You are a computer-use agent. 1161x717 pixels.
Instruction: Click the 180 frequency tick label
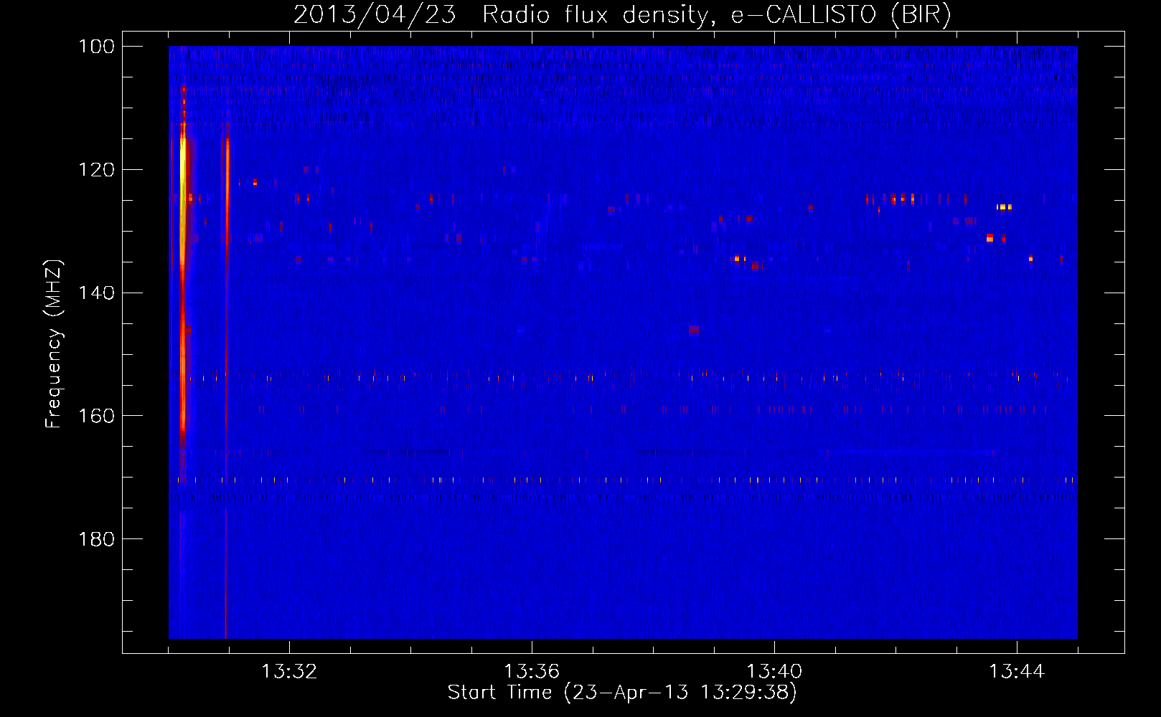pyautogui.click(x=96, y=539)
